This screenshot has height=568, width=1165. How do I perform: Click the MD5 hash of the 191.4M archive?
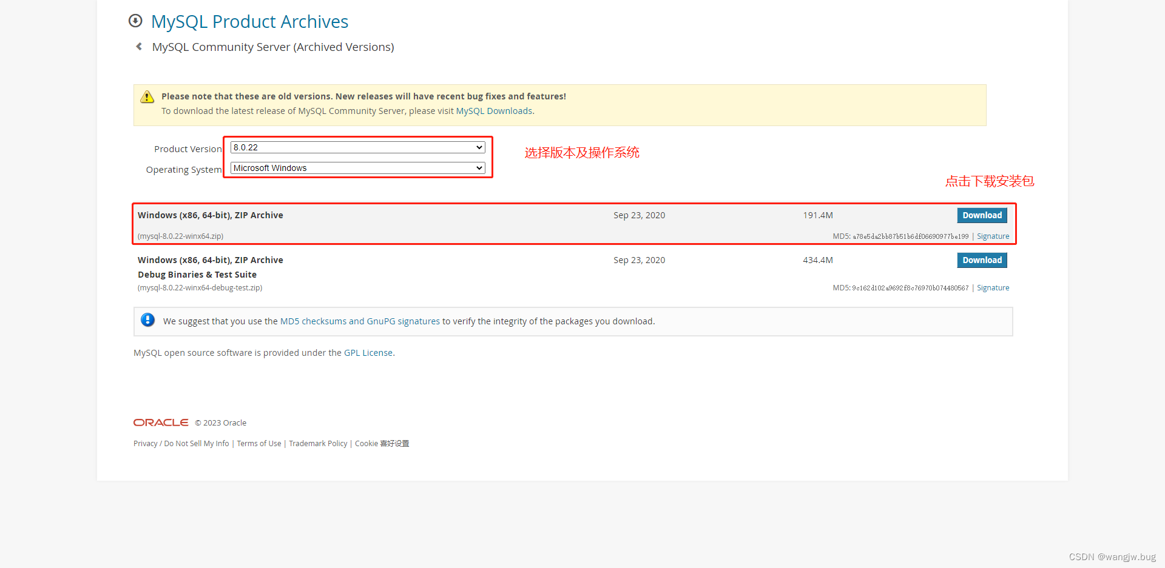click(910, 236)
